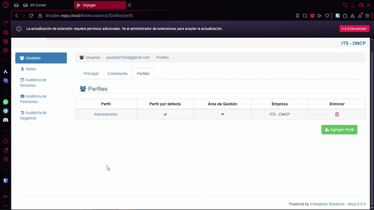
Task: Open Twitch panel in the sidebar
Action: pos(6,80)
